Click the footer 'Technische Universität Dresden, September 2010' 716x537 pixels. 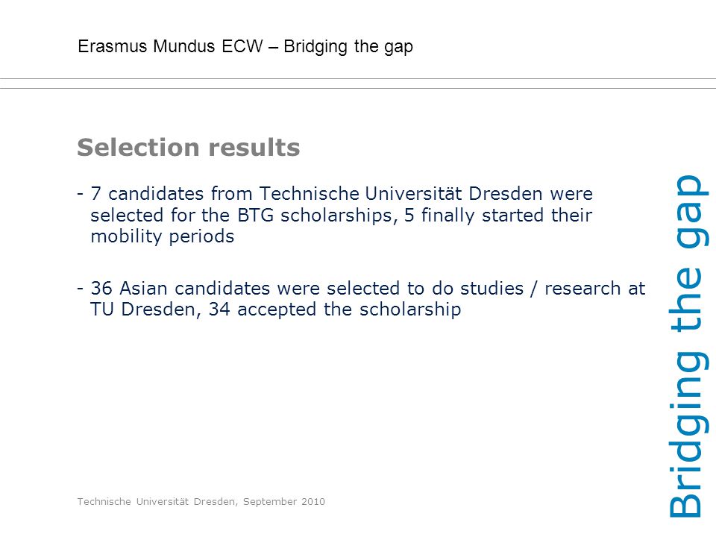(x=201, y=502)
